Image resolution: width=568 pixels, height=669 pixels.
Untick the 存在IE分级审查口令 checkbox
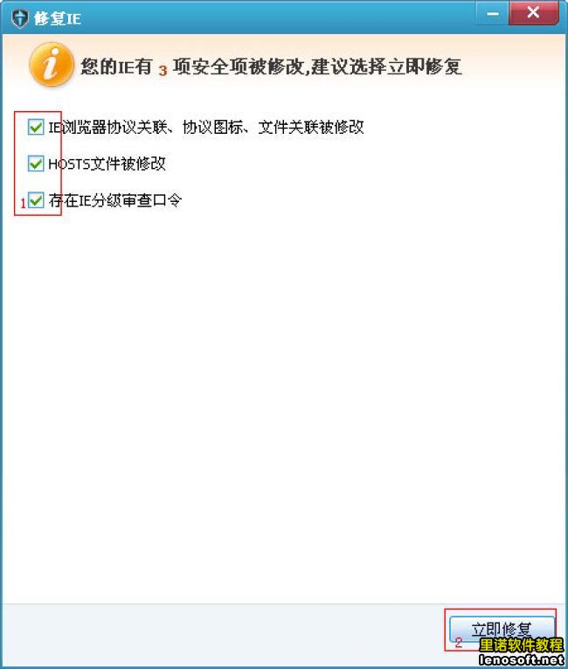(x=36, y=200)
